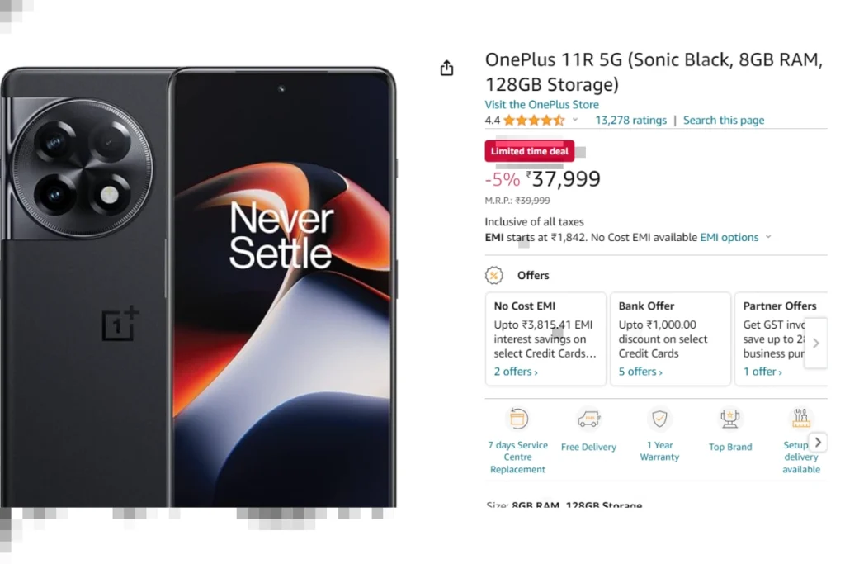This screenshot has height=564, width=845.
Task: Expand the EMI options dropdown
Action: 768,237
